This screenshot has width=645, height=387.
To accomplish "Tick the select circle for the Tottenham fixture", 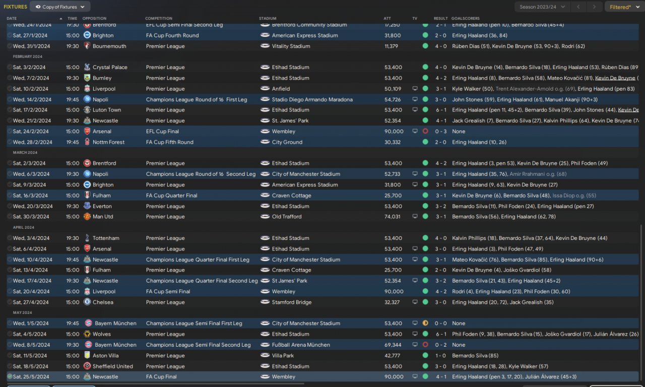I will pos(10,238).
